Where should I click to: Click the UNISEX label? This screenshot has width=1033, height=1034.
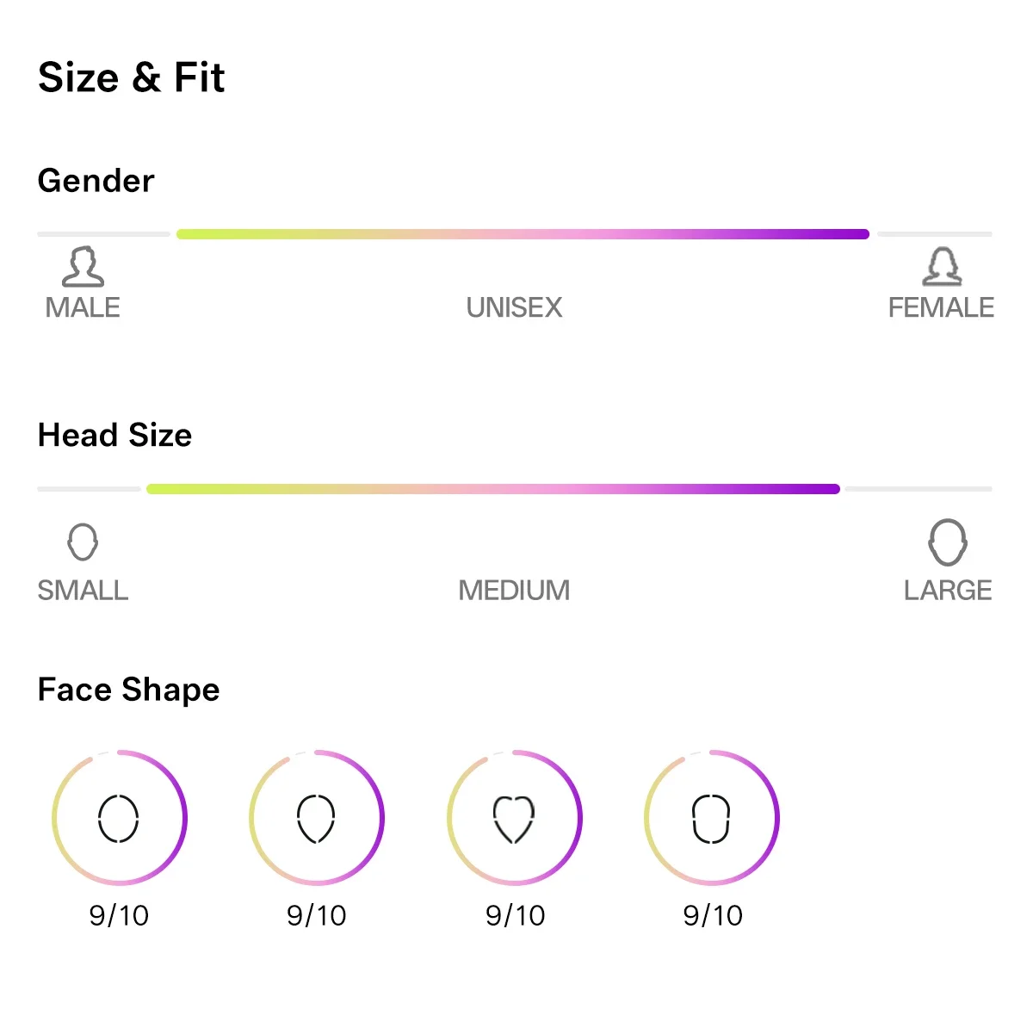point(514,307)
